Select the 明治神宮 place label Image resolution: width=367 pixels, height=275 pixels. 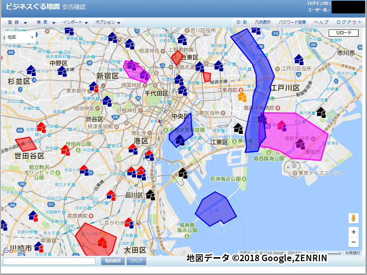(x=84, y=108)
